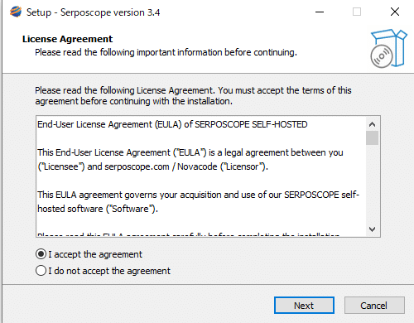Cancel the Serposcope installation
This screenshot has width=414, height=323.
point(374,306)
